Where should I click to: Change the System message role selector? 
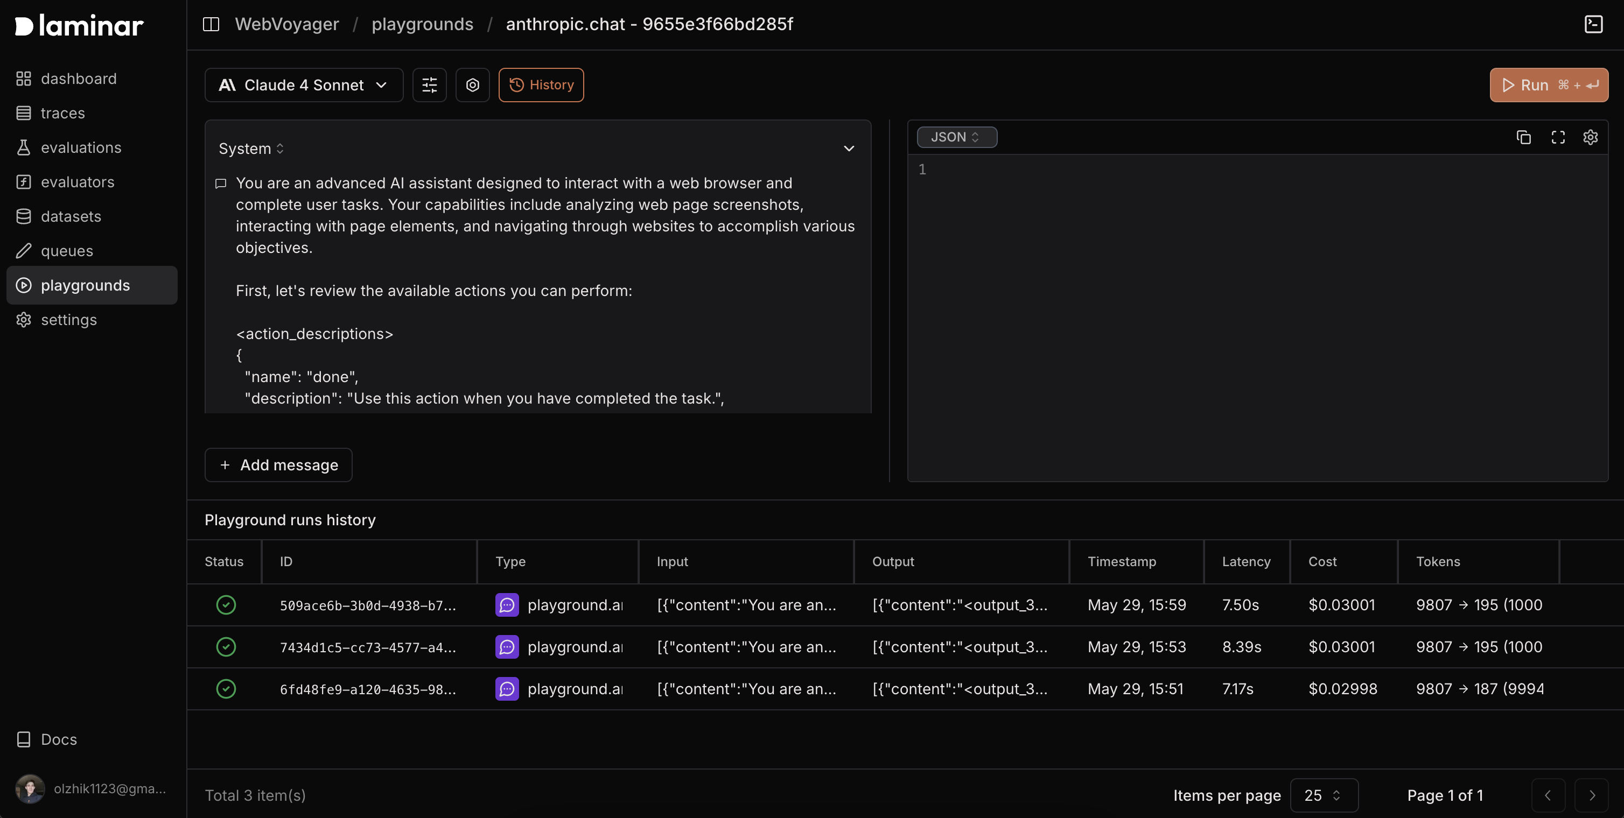tap(251, 149)
